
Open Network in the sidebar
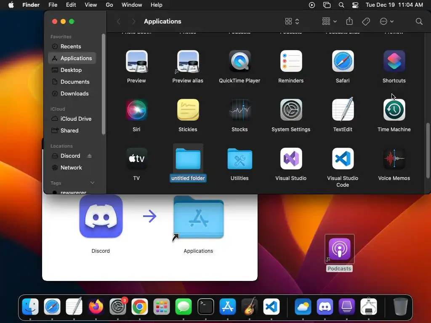point(72,167)
